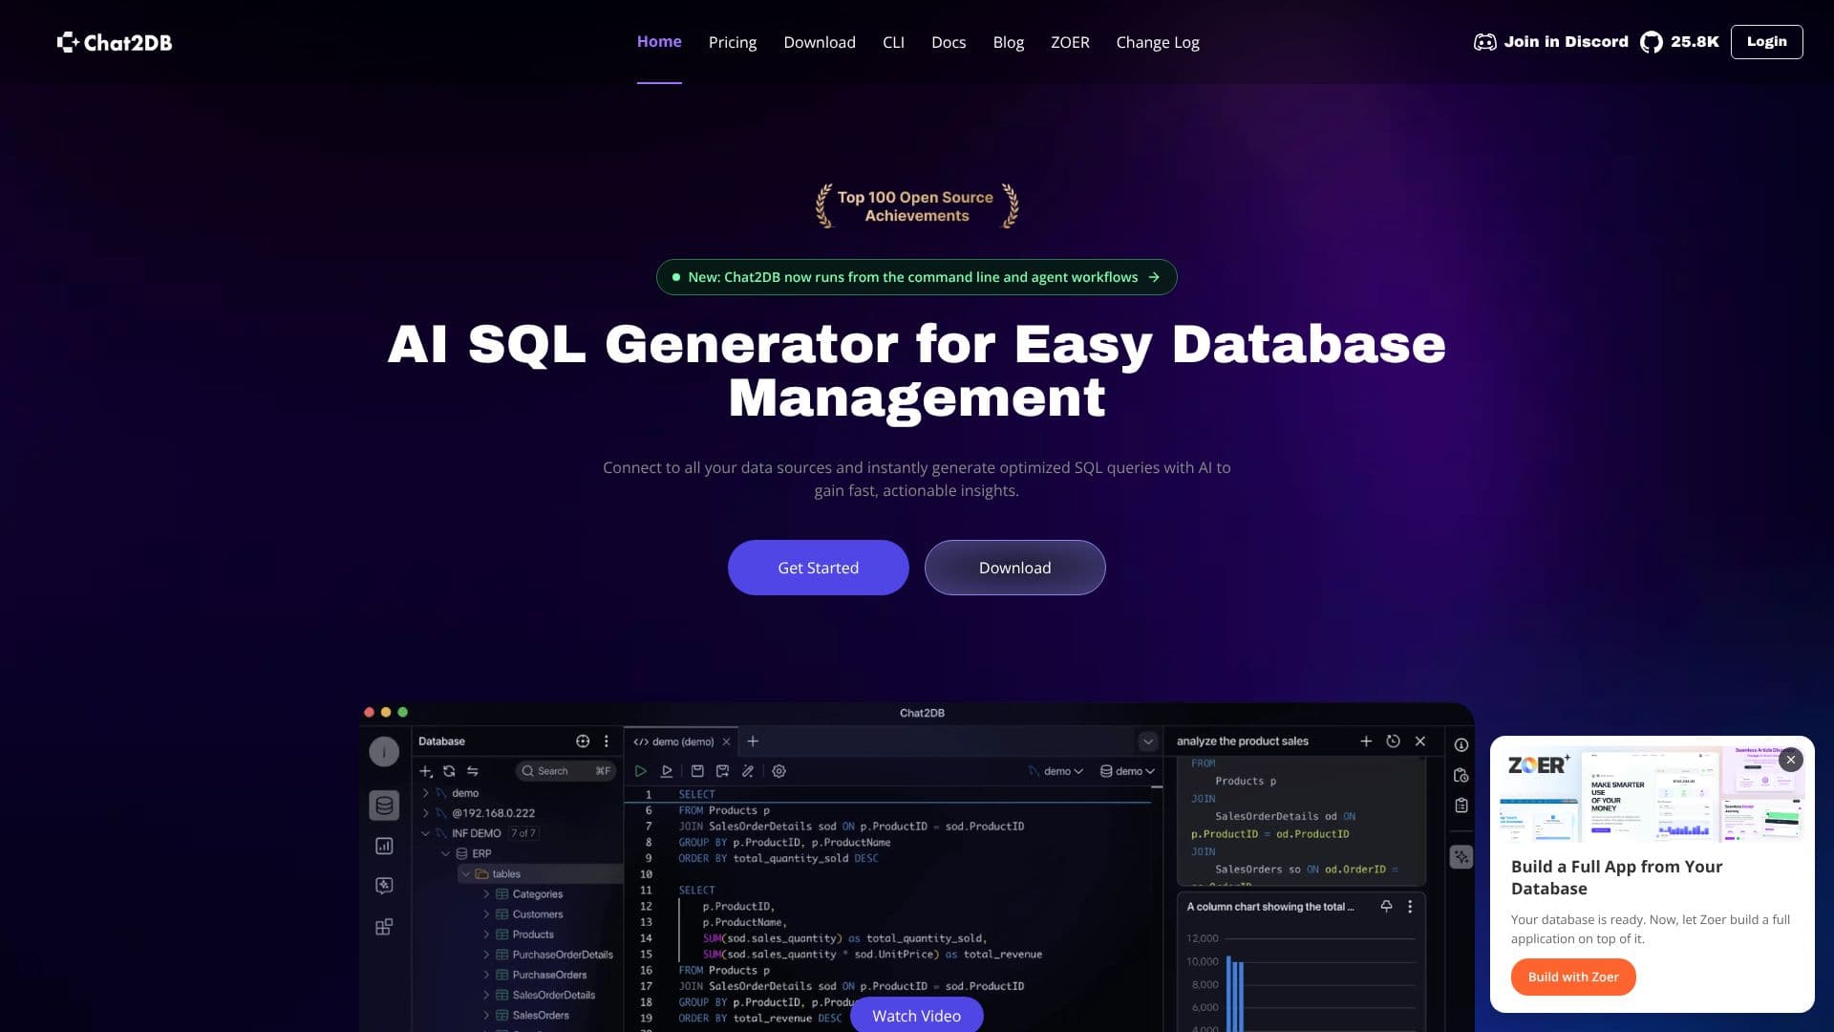Click the Watch Video button
The height and width of the screenshot is (1032, 1834).
pyautogui.click(x=916, y=1015)
